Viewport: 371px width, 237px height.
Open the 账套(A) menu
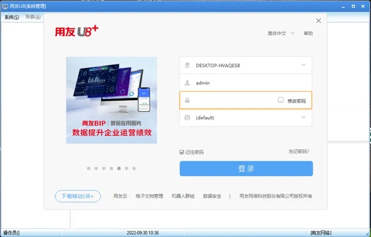33,17
